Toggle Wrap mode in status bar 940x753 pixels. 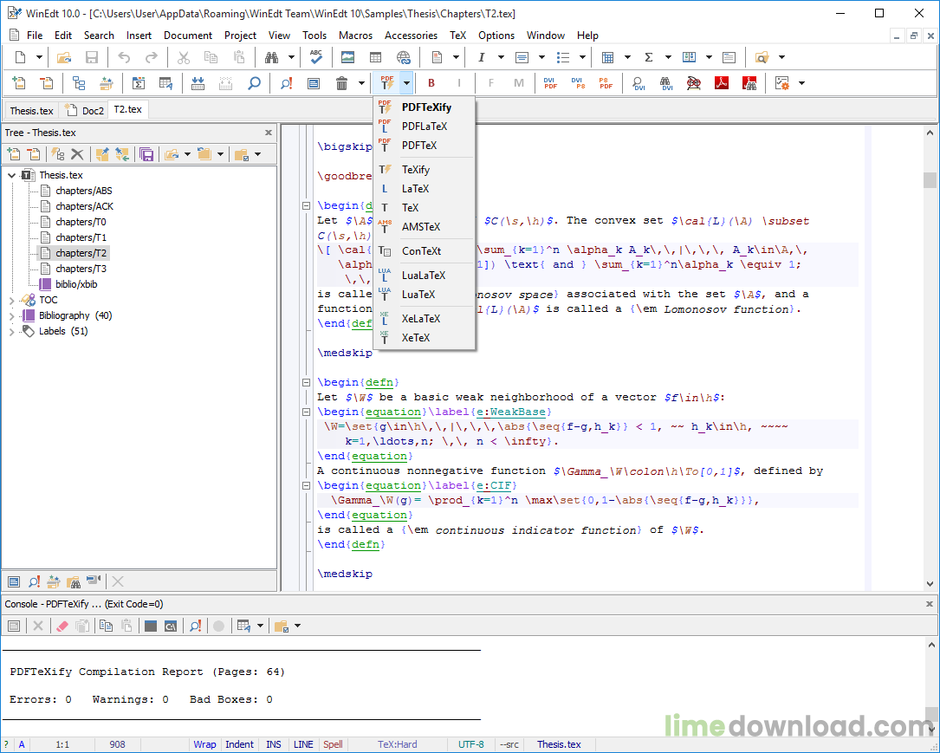(x=204, y=744)
